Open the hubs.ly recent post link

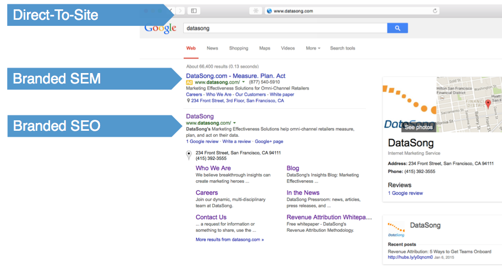(x=410, y=258)
